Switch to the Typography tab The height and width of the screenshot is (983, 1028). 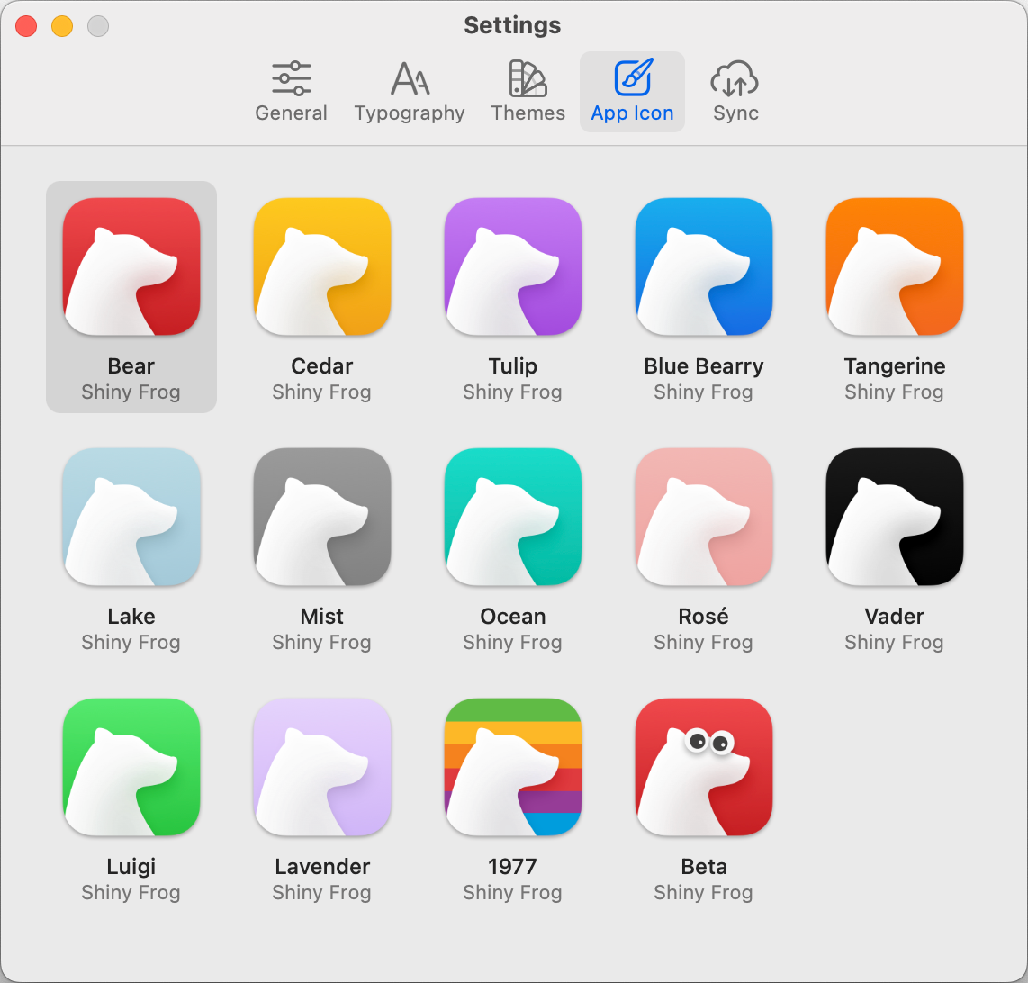(x=410, y=92)
